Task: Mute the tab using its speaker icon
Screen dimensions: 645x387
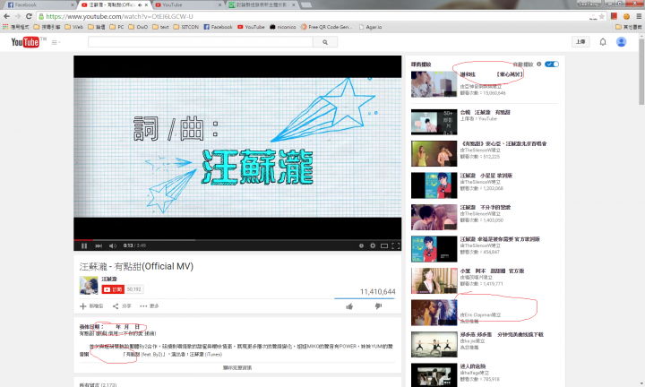Action: click(x=141, y=5)
